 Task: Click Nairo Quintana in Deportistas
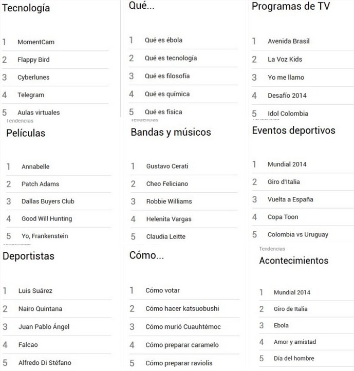[40, 309]
